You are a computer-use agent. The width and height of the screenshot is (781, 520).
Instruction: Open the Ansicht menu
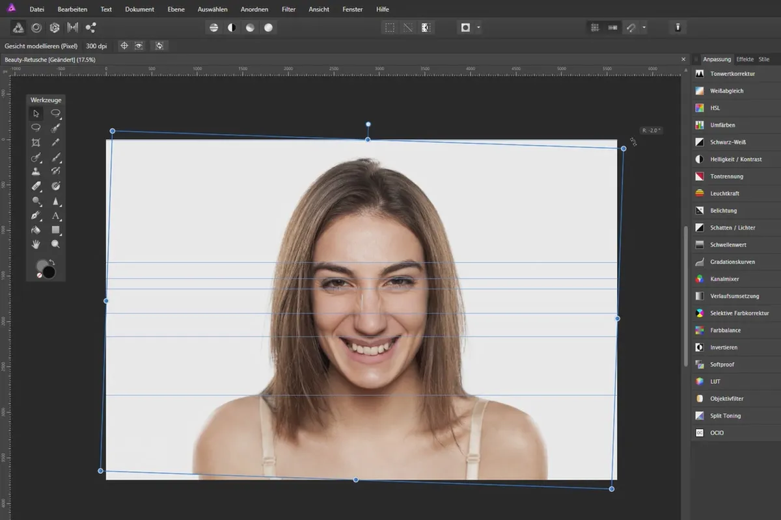tap(318, 9)
